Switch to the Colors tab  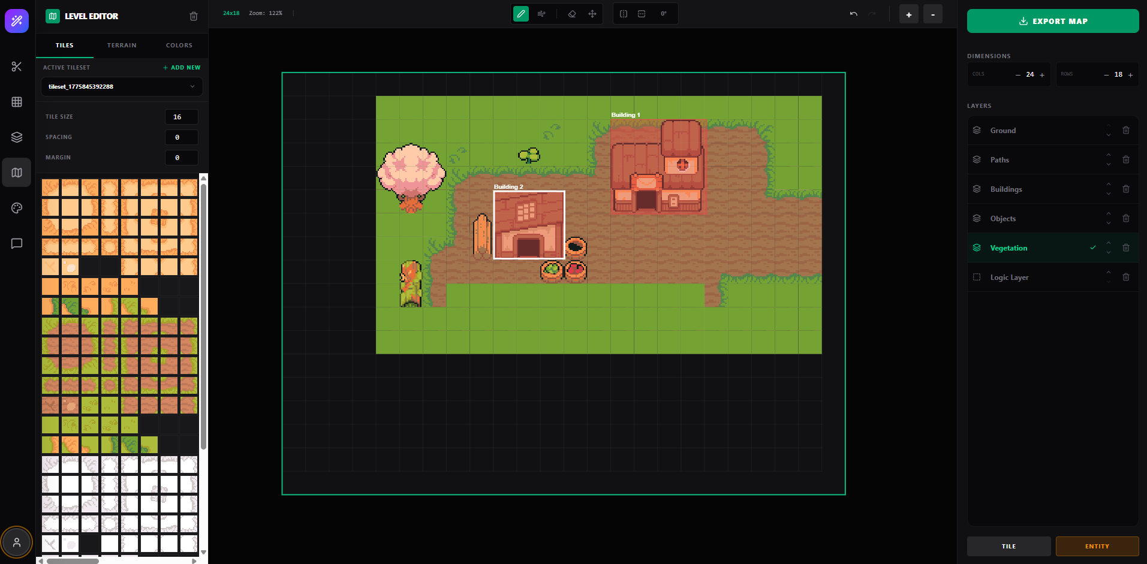(179, 46)
